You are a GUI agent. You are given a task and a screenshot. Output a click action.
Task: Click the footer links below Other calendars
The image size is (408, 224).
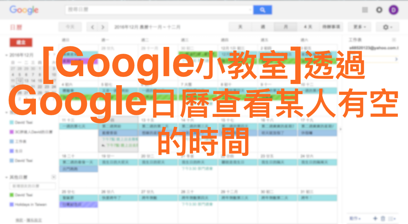point(29,220)
